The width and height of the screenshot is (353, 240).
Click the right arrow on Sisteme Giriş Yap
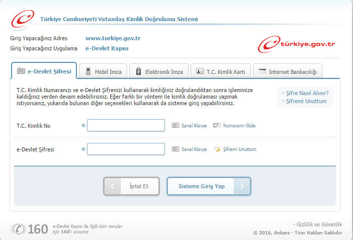click(x=242, y=186)
